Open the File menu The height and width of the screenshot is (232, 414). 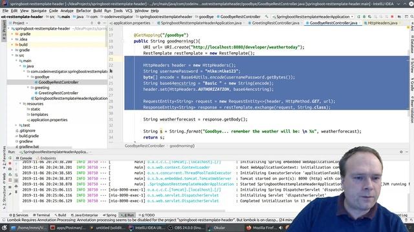pyautogui.click(x=5, y=11)
